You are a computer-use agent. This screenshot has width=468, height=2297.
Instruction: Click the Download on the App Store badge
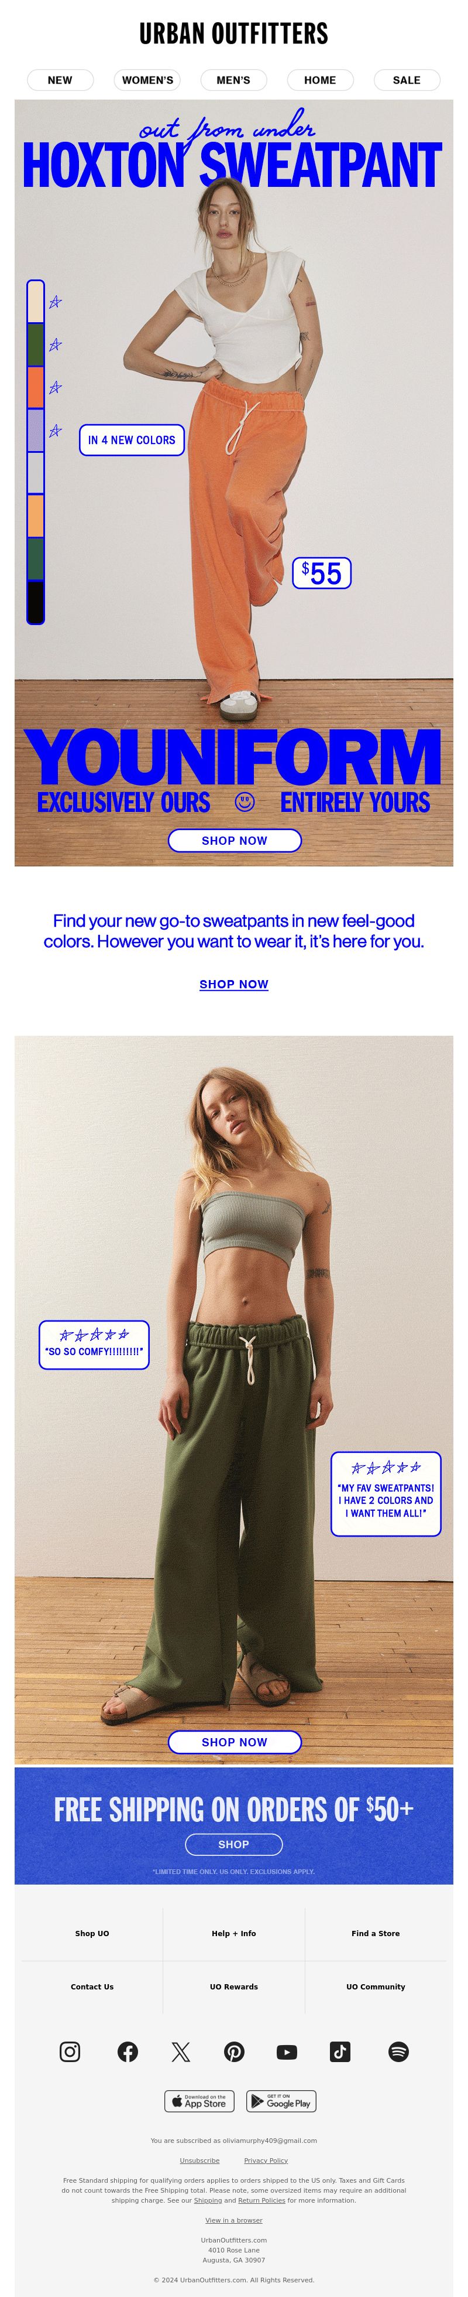pos(198,2102)
